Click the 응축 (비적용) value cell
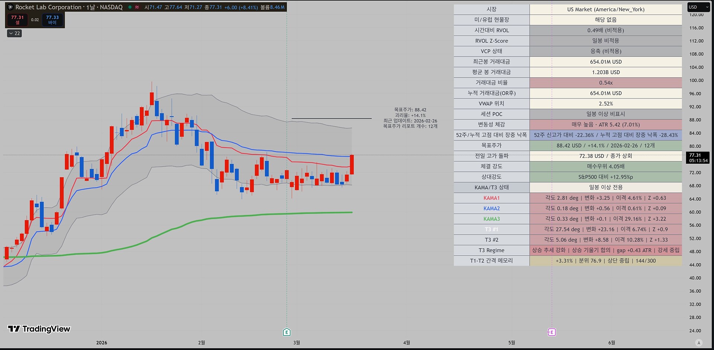 coord(606,51)
